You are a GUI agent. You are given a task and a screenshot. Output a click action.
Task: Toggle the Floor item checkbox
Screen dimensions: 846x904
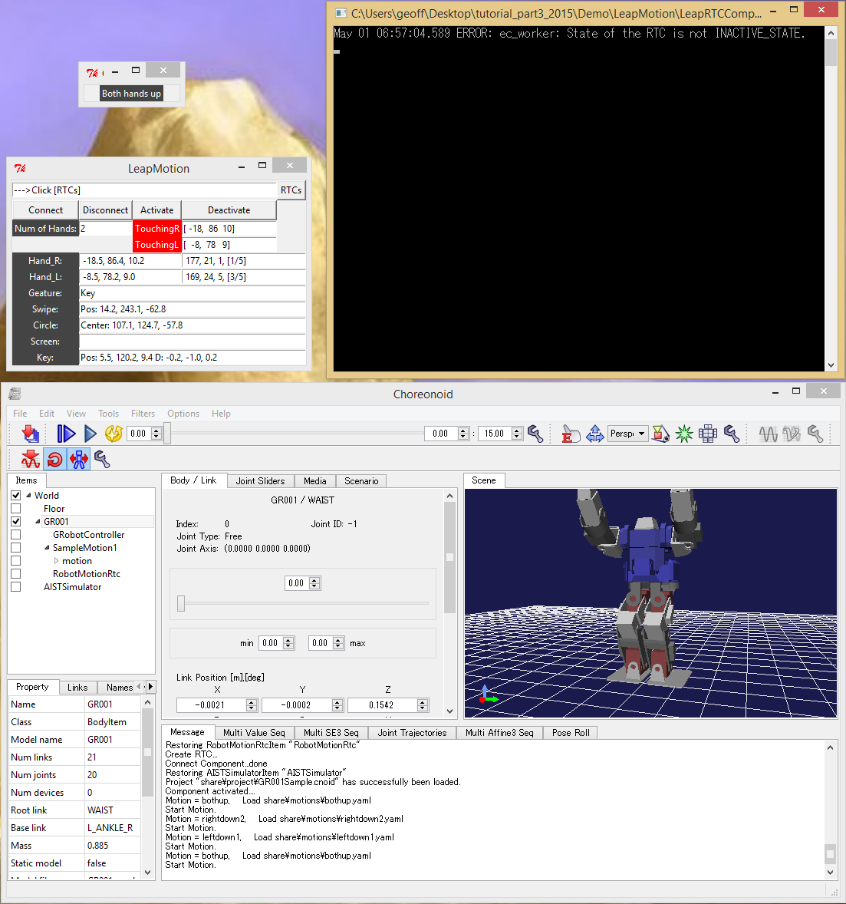16,509
